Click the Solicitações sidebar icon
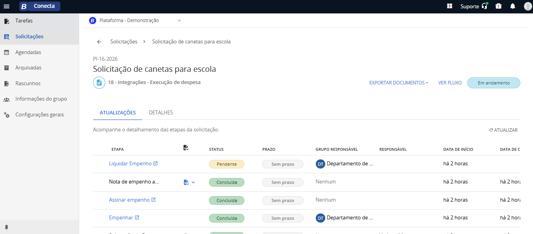533x234 pixels. coord(7,37)
